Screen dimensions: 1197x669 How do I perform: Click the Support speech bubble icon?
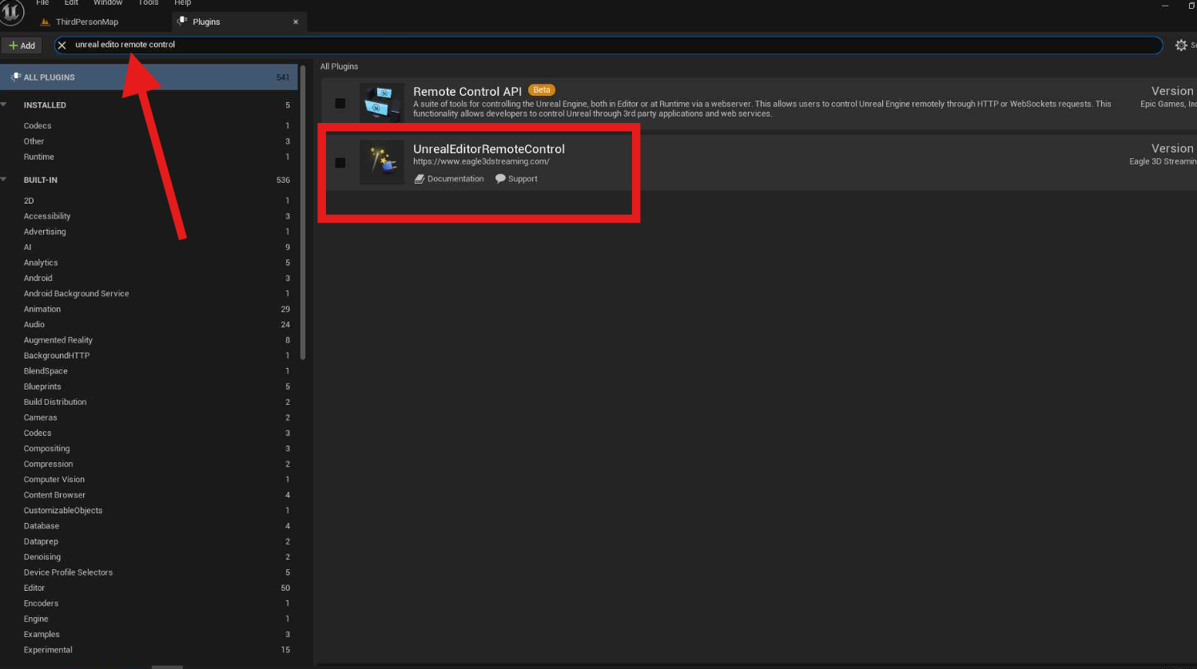[x=500, y=179]
